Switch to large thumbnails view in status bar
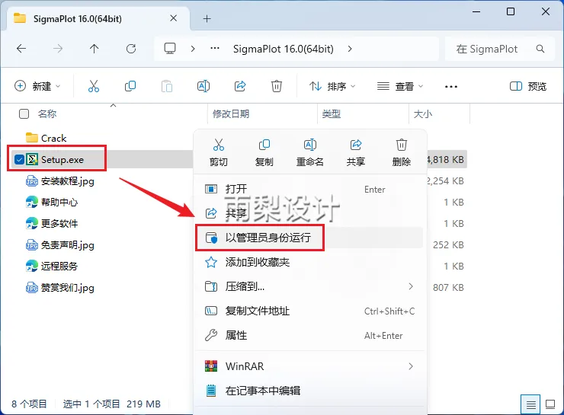 pyautogui.click(x=550, y=404)
